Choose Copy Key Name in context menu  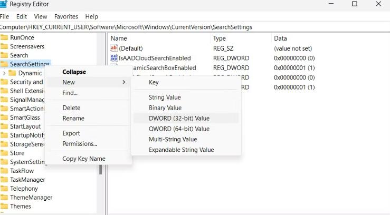88,159
